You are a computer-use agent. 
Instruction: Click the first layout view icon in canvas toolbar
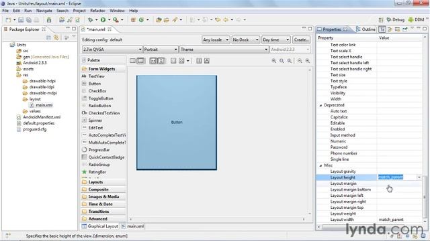pyautogui.click(x=133, y=61)
